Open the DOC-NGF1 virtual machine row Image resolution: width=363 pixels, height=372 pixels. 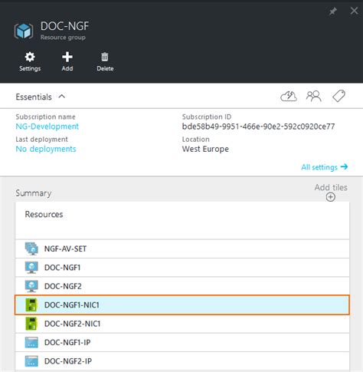182,268
